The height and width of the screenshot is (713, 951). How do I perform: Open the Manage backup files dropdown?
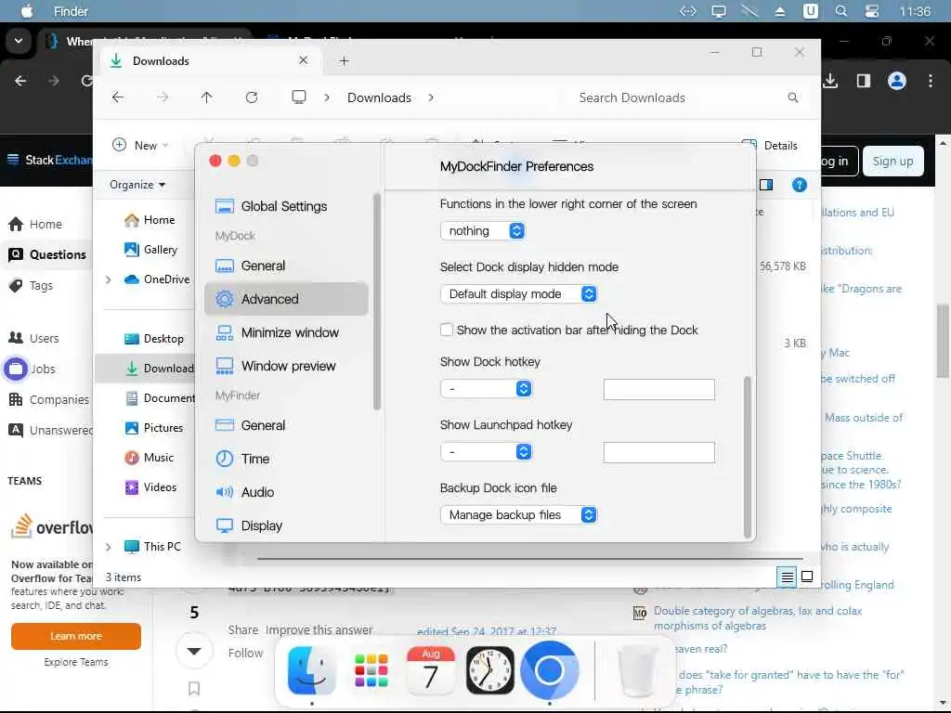519,514
